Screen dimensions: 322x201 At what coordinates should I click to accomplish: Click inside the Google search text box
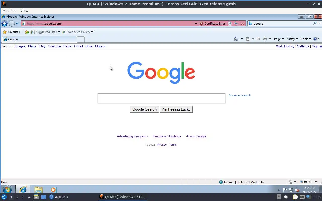[x=161, y=98]
